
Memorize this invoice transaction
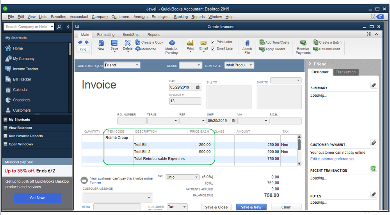click(x=146, y=49)
